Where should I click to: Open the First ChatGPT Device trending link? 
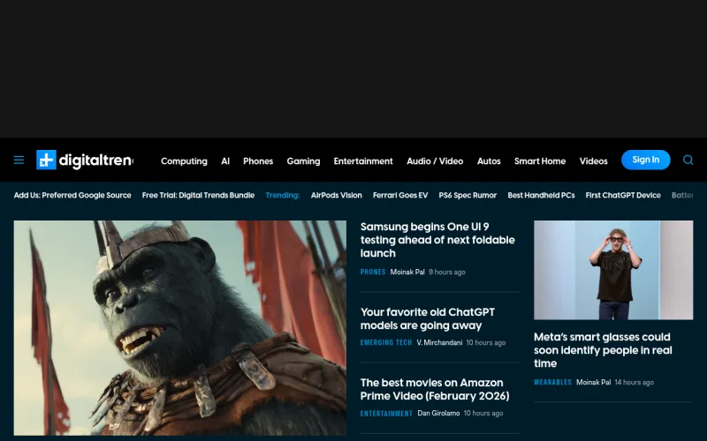[x=623, y=195]
